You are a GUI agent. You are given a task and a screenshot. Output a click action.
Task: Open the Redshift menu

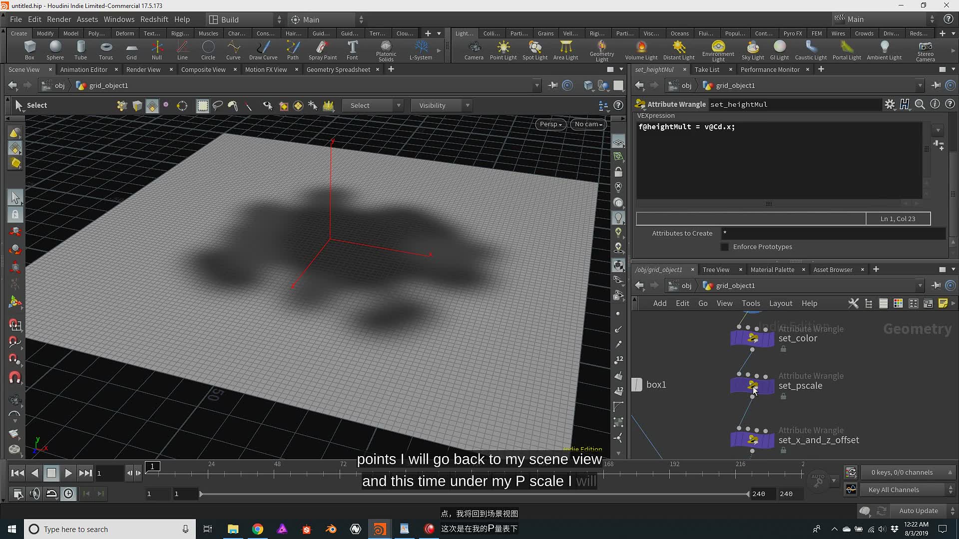[154, 19]
